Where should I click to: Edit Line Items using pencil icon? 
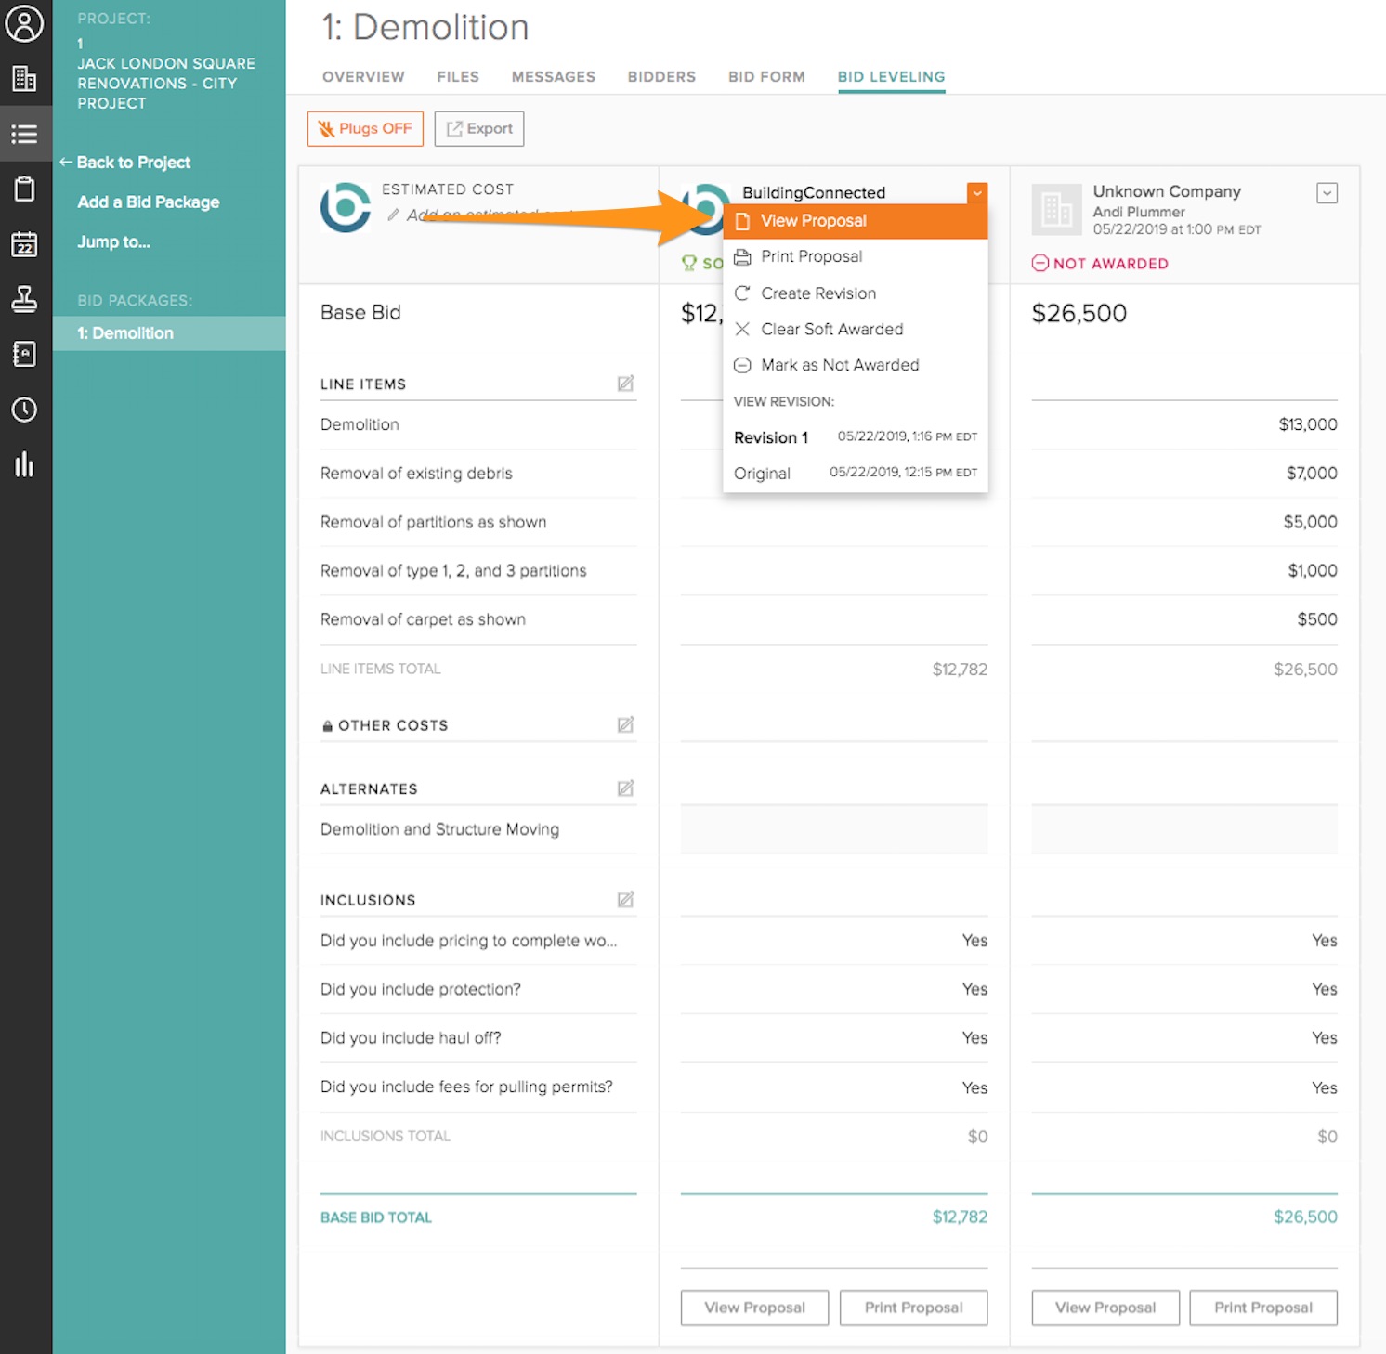coord(625,384)
